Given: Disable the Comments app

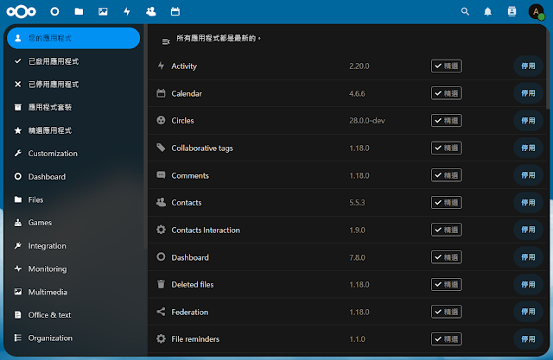Looking at the screenshot, I should coord(528,175).
